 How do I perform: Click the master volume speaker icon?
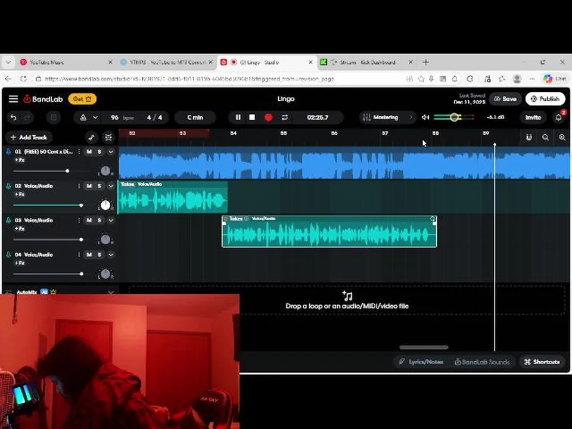pos(425,117)
